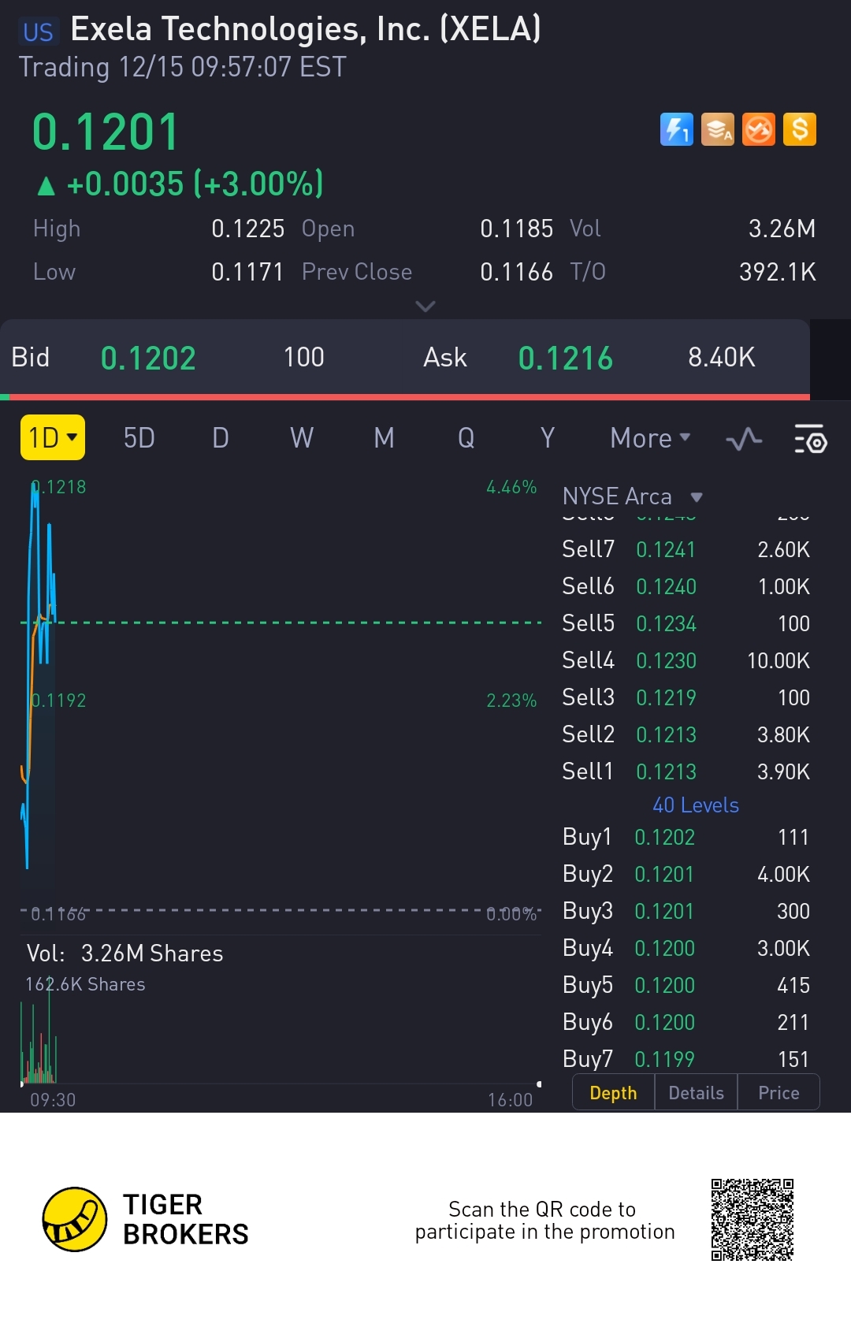Viewport: 851px width, 1327px height.
Task: Tap the blue lightning quick-trade icon
Action: point(676,129)
